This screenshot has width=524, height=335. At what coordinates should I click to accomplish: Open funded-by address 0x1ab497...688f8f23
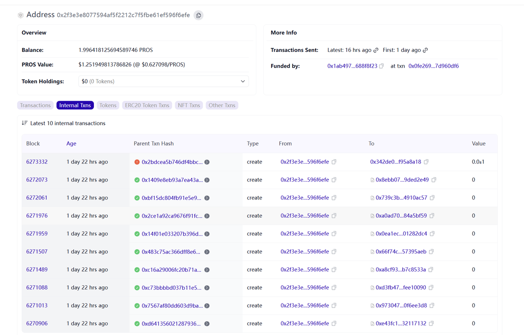coord(352,66)
